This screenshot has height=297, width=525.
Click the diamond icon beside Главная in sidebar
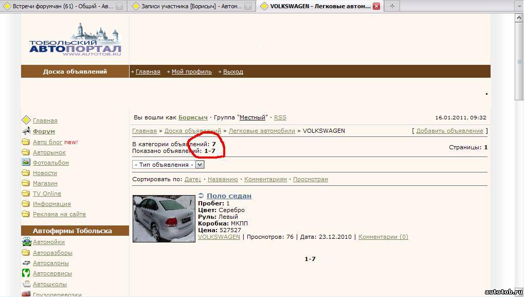pyautogui.click(x=26, y=120)
